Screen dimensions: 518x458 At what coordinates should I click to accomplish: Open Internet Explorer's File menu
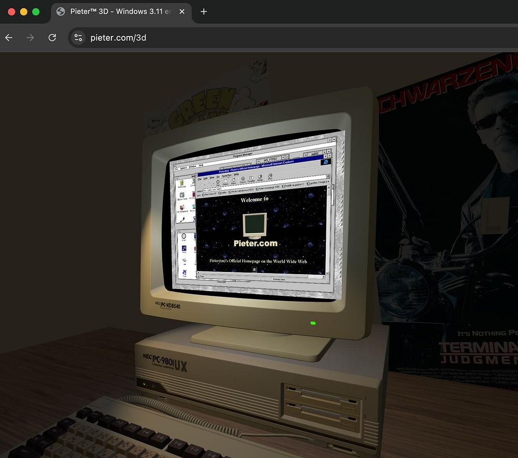point(199,179)
